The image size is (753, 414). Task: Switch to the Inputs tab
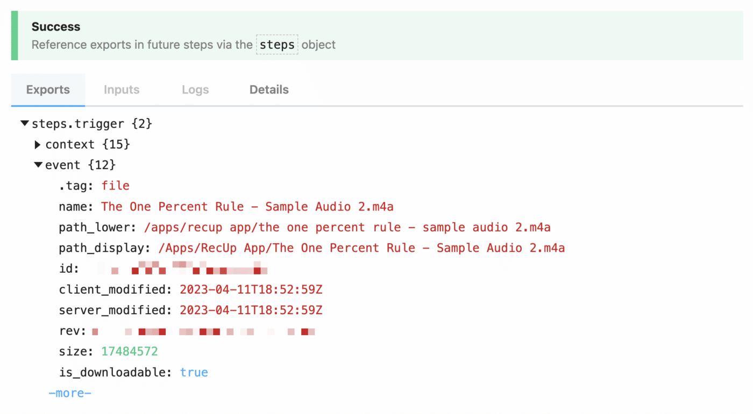click(x=122, y=90)
